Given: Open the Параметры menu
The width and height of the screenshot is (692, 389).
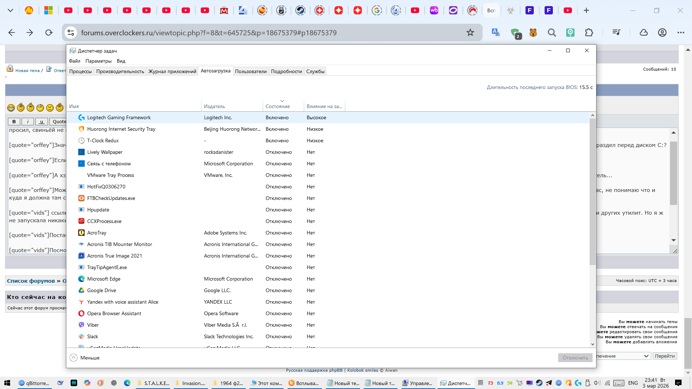Looking at the screenshot, I should point(98,61).
